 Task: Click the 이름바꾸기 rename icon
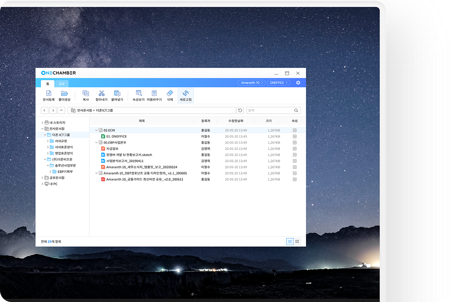[154, 94]
